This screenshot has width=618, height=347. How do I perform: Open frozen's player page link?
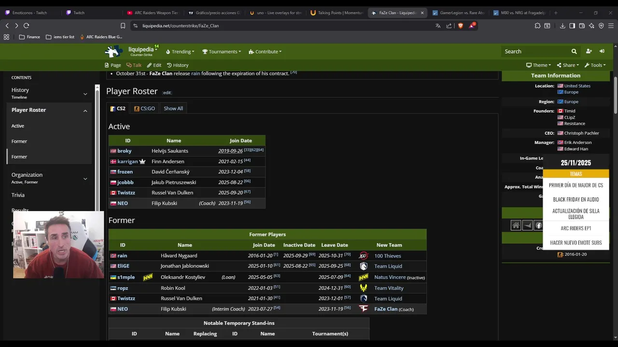coord(125,172)
